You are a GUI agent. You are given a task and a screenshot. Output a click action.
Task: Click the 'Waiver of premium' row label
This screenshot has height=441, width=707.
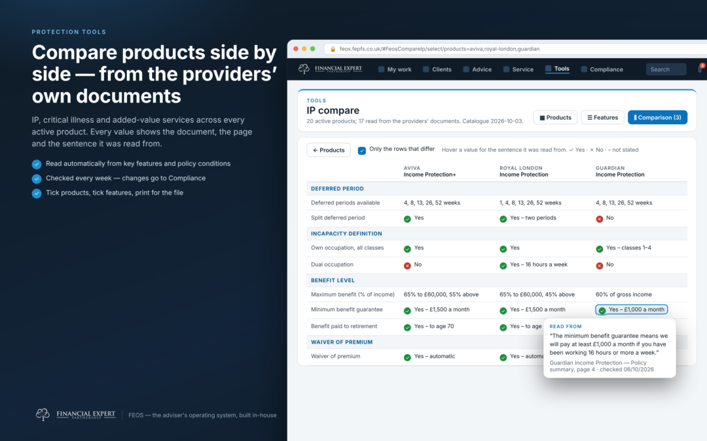tap(335, 357)
